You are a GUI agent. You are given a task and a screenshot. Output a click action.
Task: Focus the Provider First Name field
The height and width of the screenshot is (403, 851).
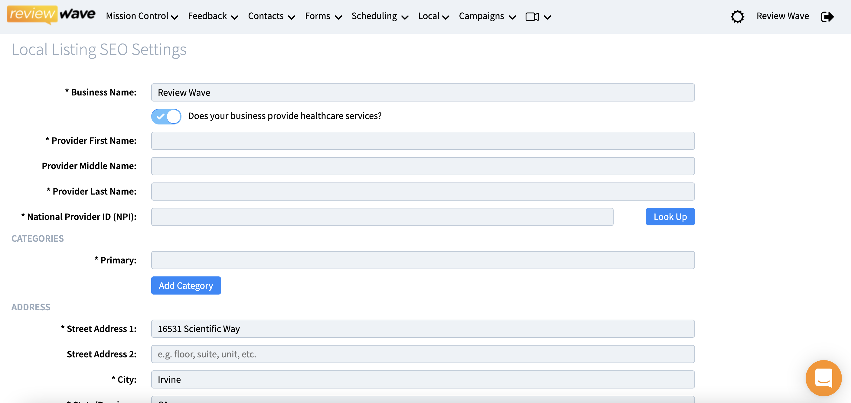point(422,141)
